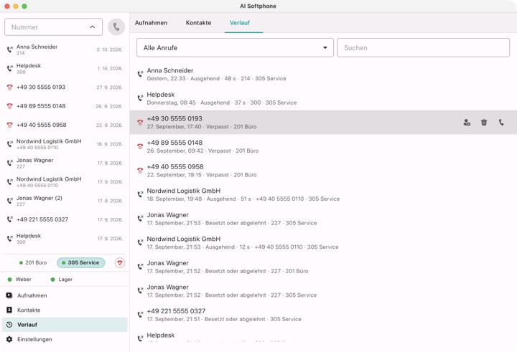Viewport: 517px width, 352px height.
Task: Open +49 89 5555 0148 missed call entry
Action: [323, 146]
